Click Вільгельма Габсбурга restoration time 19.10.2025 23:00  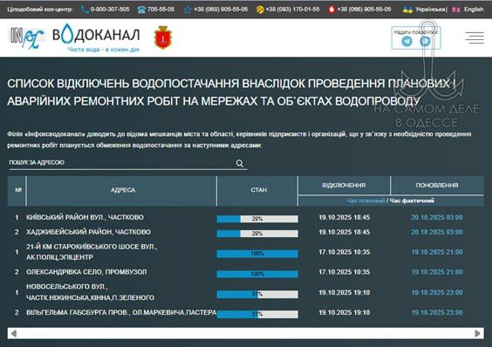point(437,312)
